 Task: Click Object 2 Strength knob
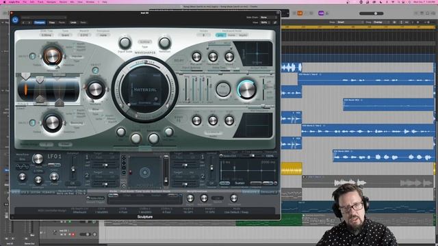pos(95,90)
